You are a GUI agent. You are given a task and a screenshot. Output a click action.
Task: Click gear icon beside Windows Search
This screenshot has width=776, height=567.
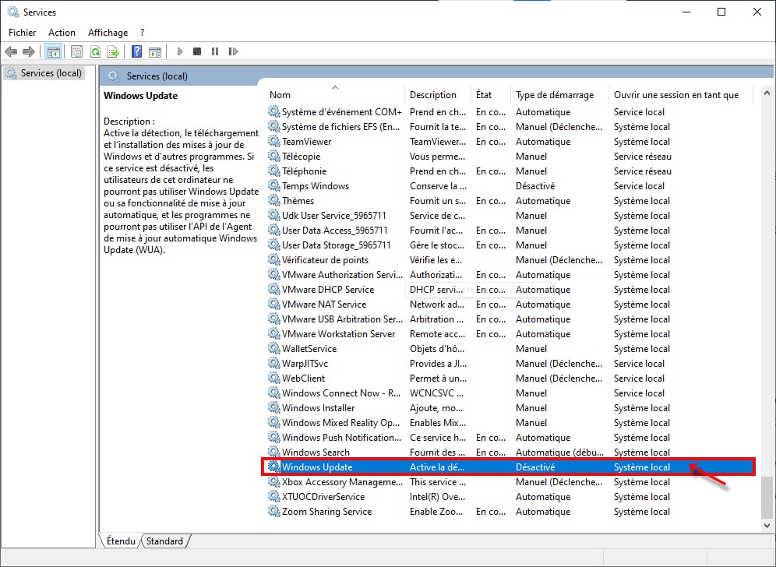[x=273, y=452]
